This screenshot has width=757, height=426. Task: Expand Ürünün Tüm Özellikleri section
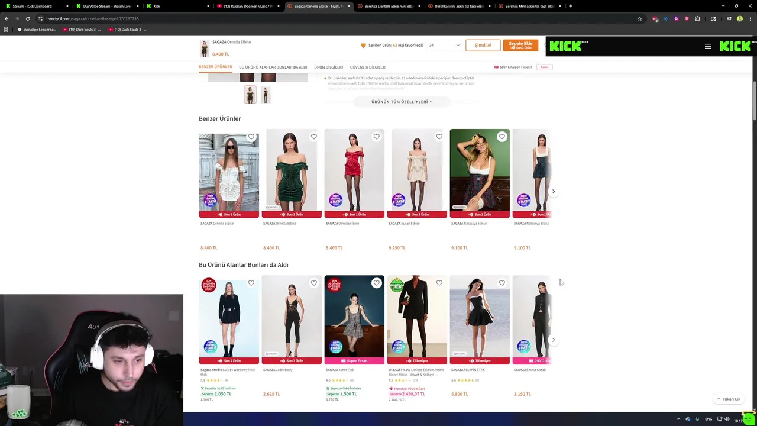coord(402,102)
